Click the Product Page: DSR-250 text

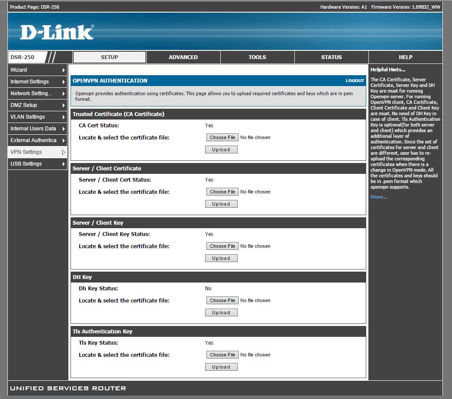tap(34, 7)
